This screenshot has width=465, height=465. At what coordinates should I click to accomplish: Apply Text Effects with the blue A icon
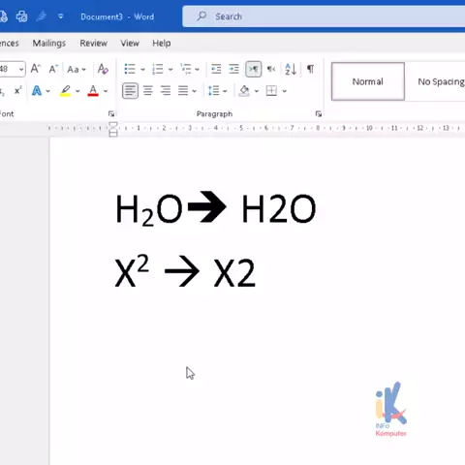(x=37, y=91)
